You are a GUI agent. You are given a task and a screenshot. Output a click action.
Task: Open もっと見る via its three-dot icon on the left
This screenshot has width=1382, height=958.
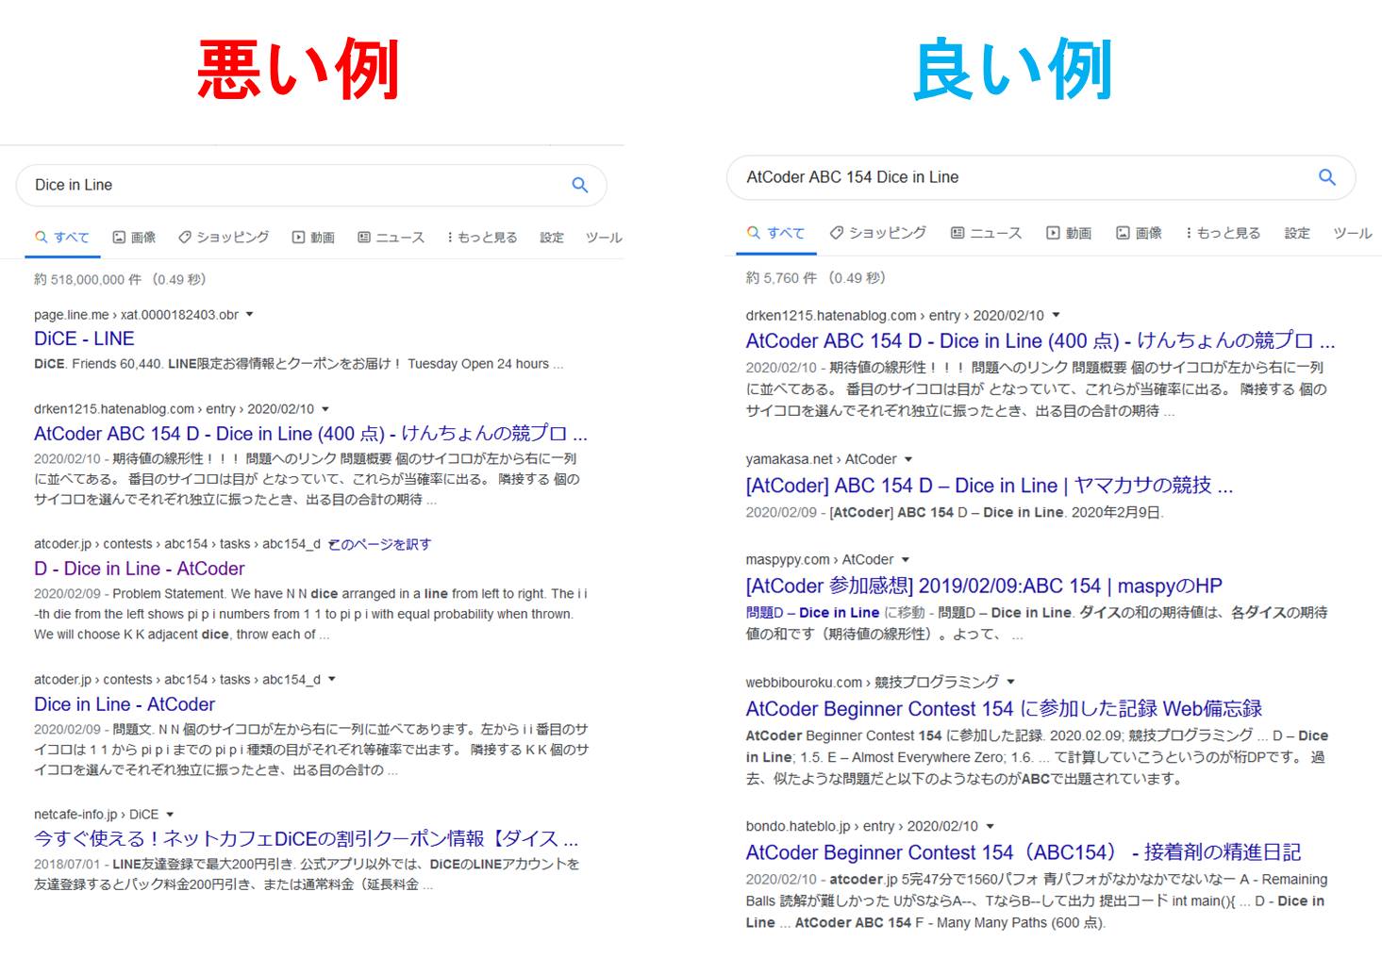(x=451, y=237)
